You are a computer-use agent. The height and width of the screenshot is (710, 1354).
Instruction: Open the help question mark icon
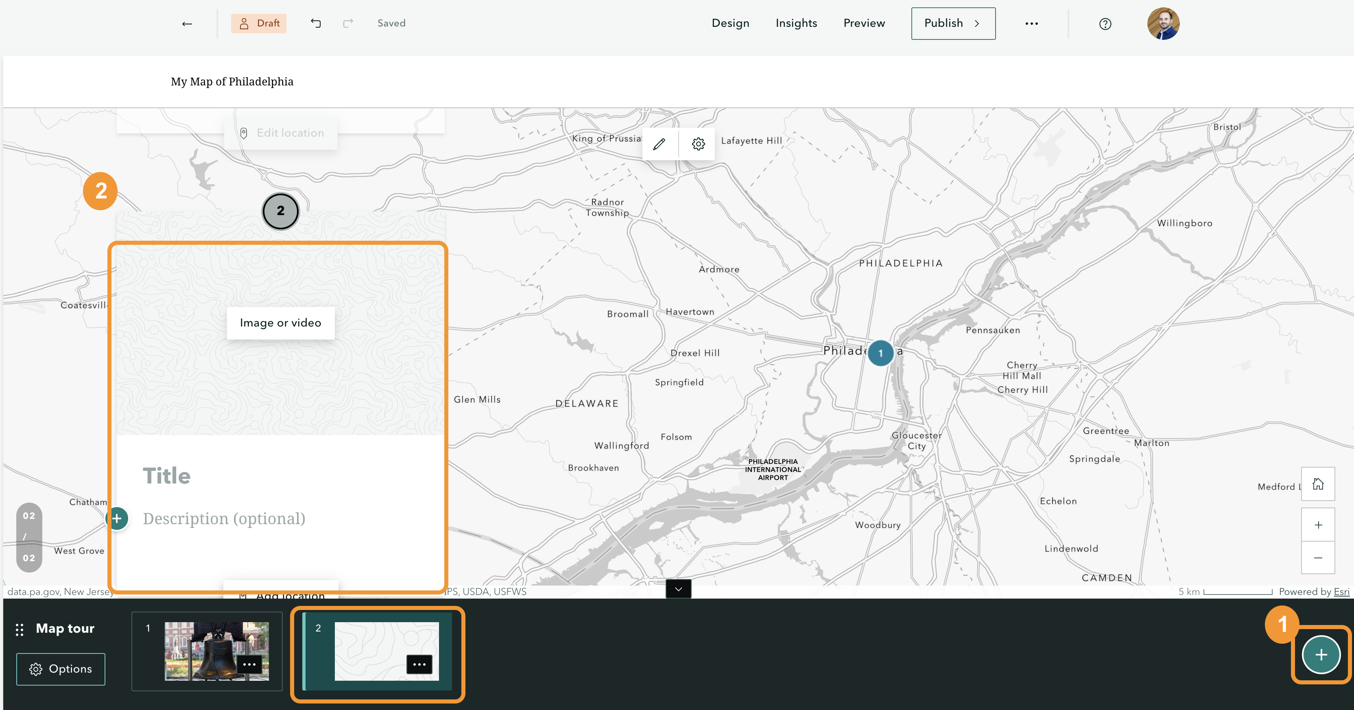tap(1105, 24)
